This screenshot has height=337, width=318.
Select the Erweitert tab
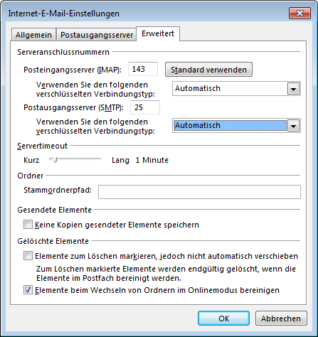(158, 33)
